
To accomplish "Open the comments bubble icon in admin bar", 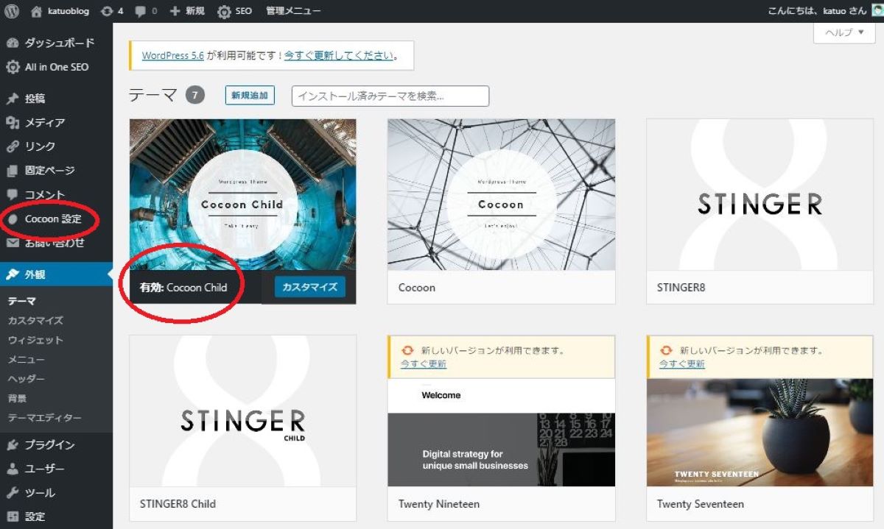I will pos(140,11).
